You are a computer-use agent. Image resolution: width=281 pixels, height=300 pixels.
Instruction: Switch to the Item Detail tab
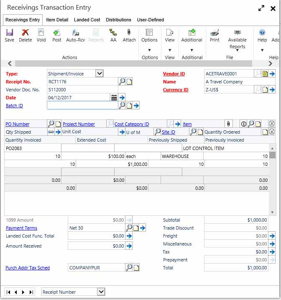point(57,20)
